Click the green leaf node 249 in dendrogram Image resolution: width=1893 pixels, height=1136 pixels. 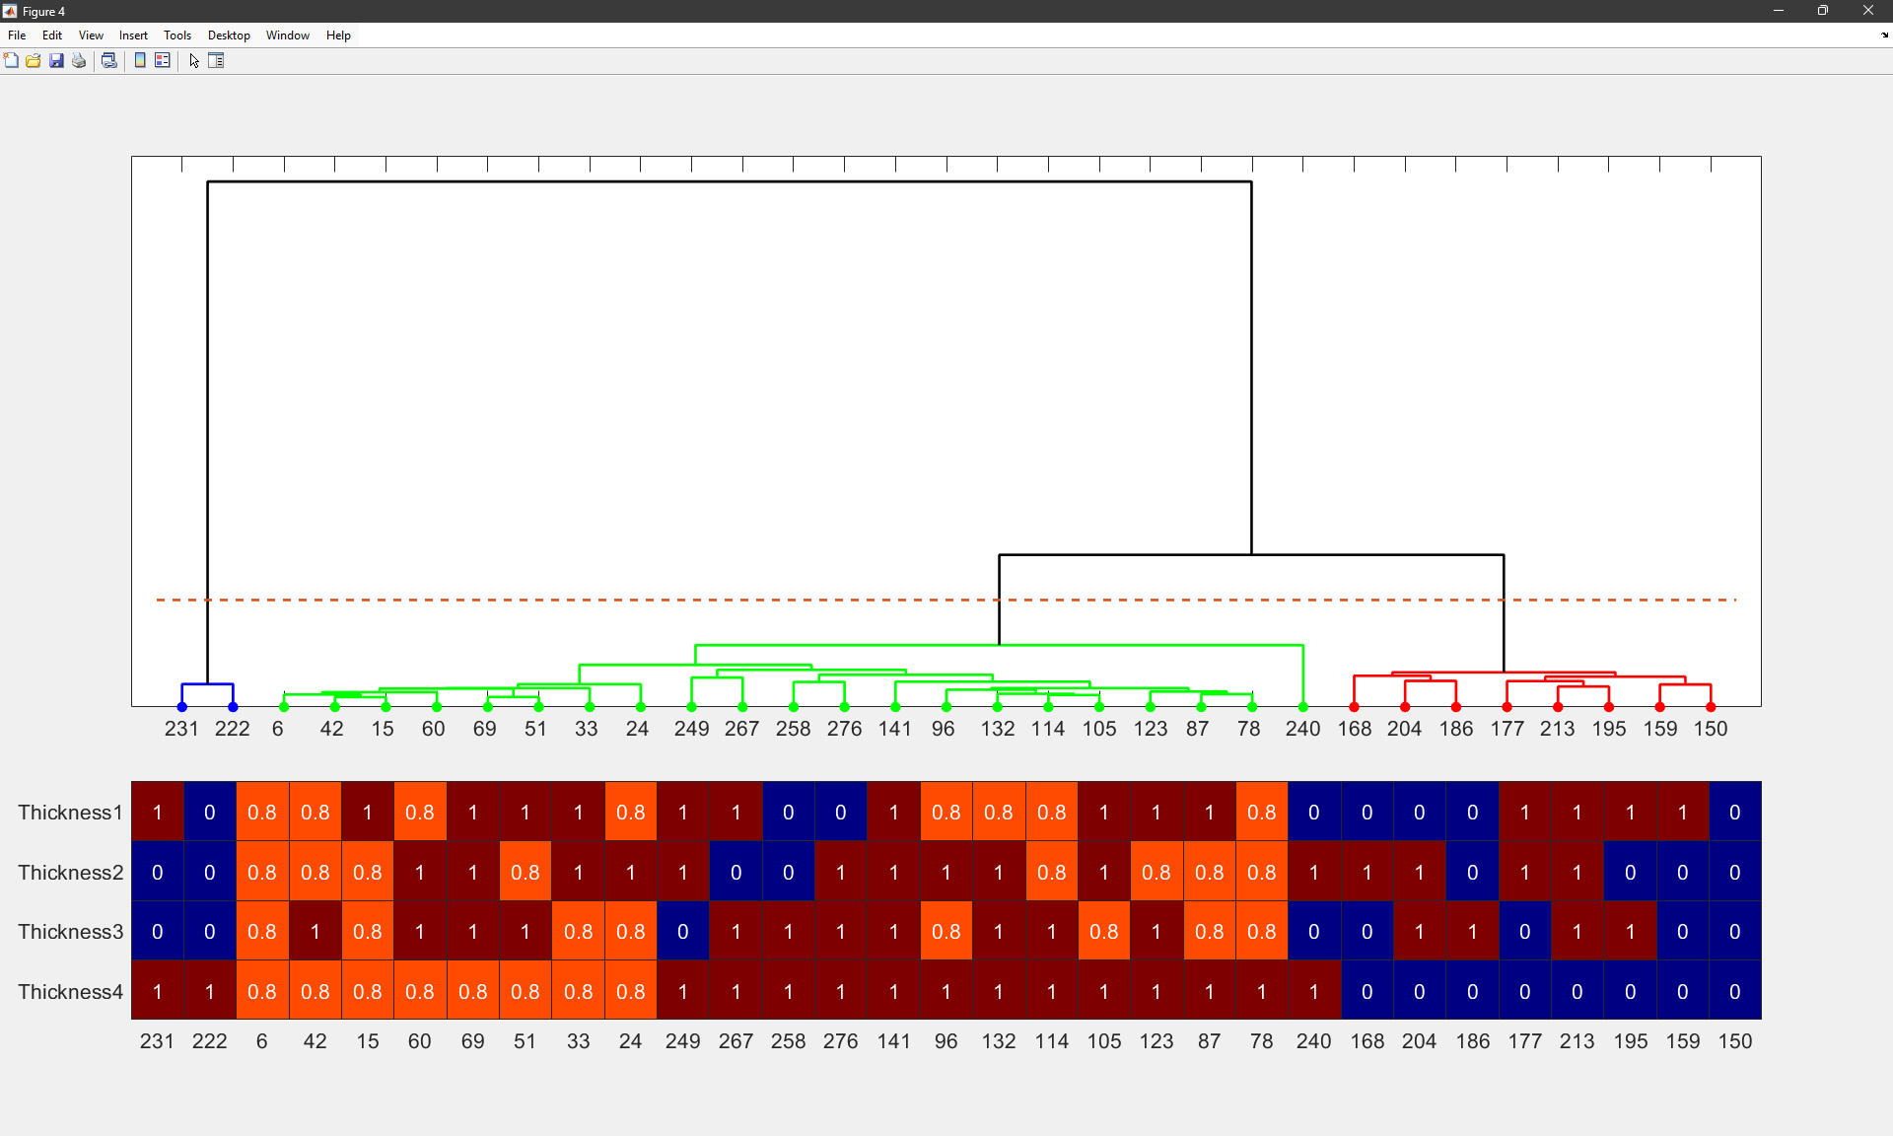coord(692,707)
